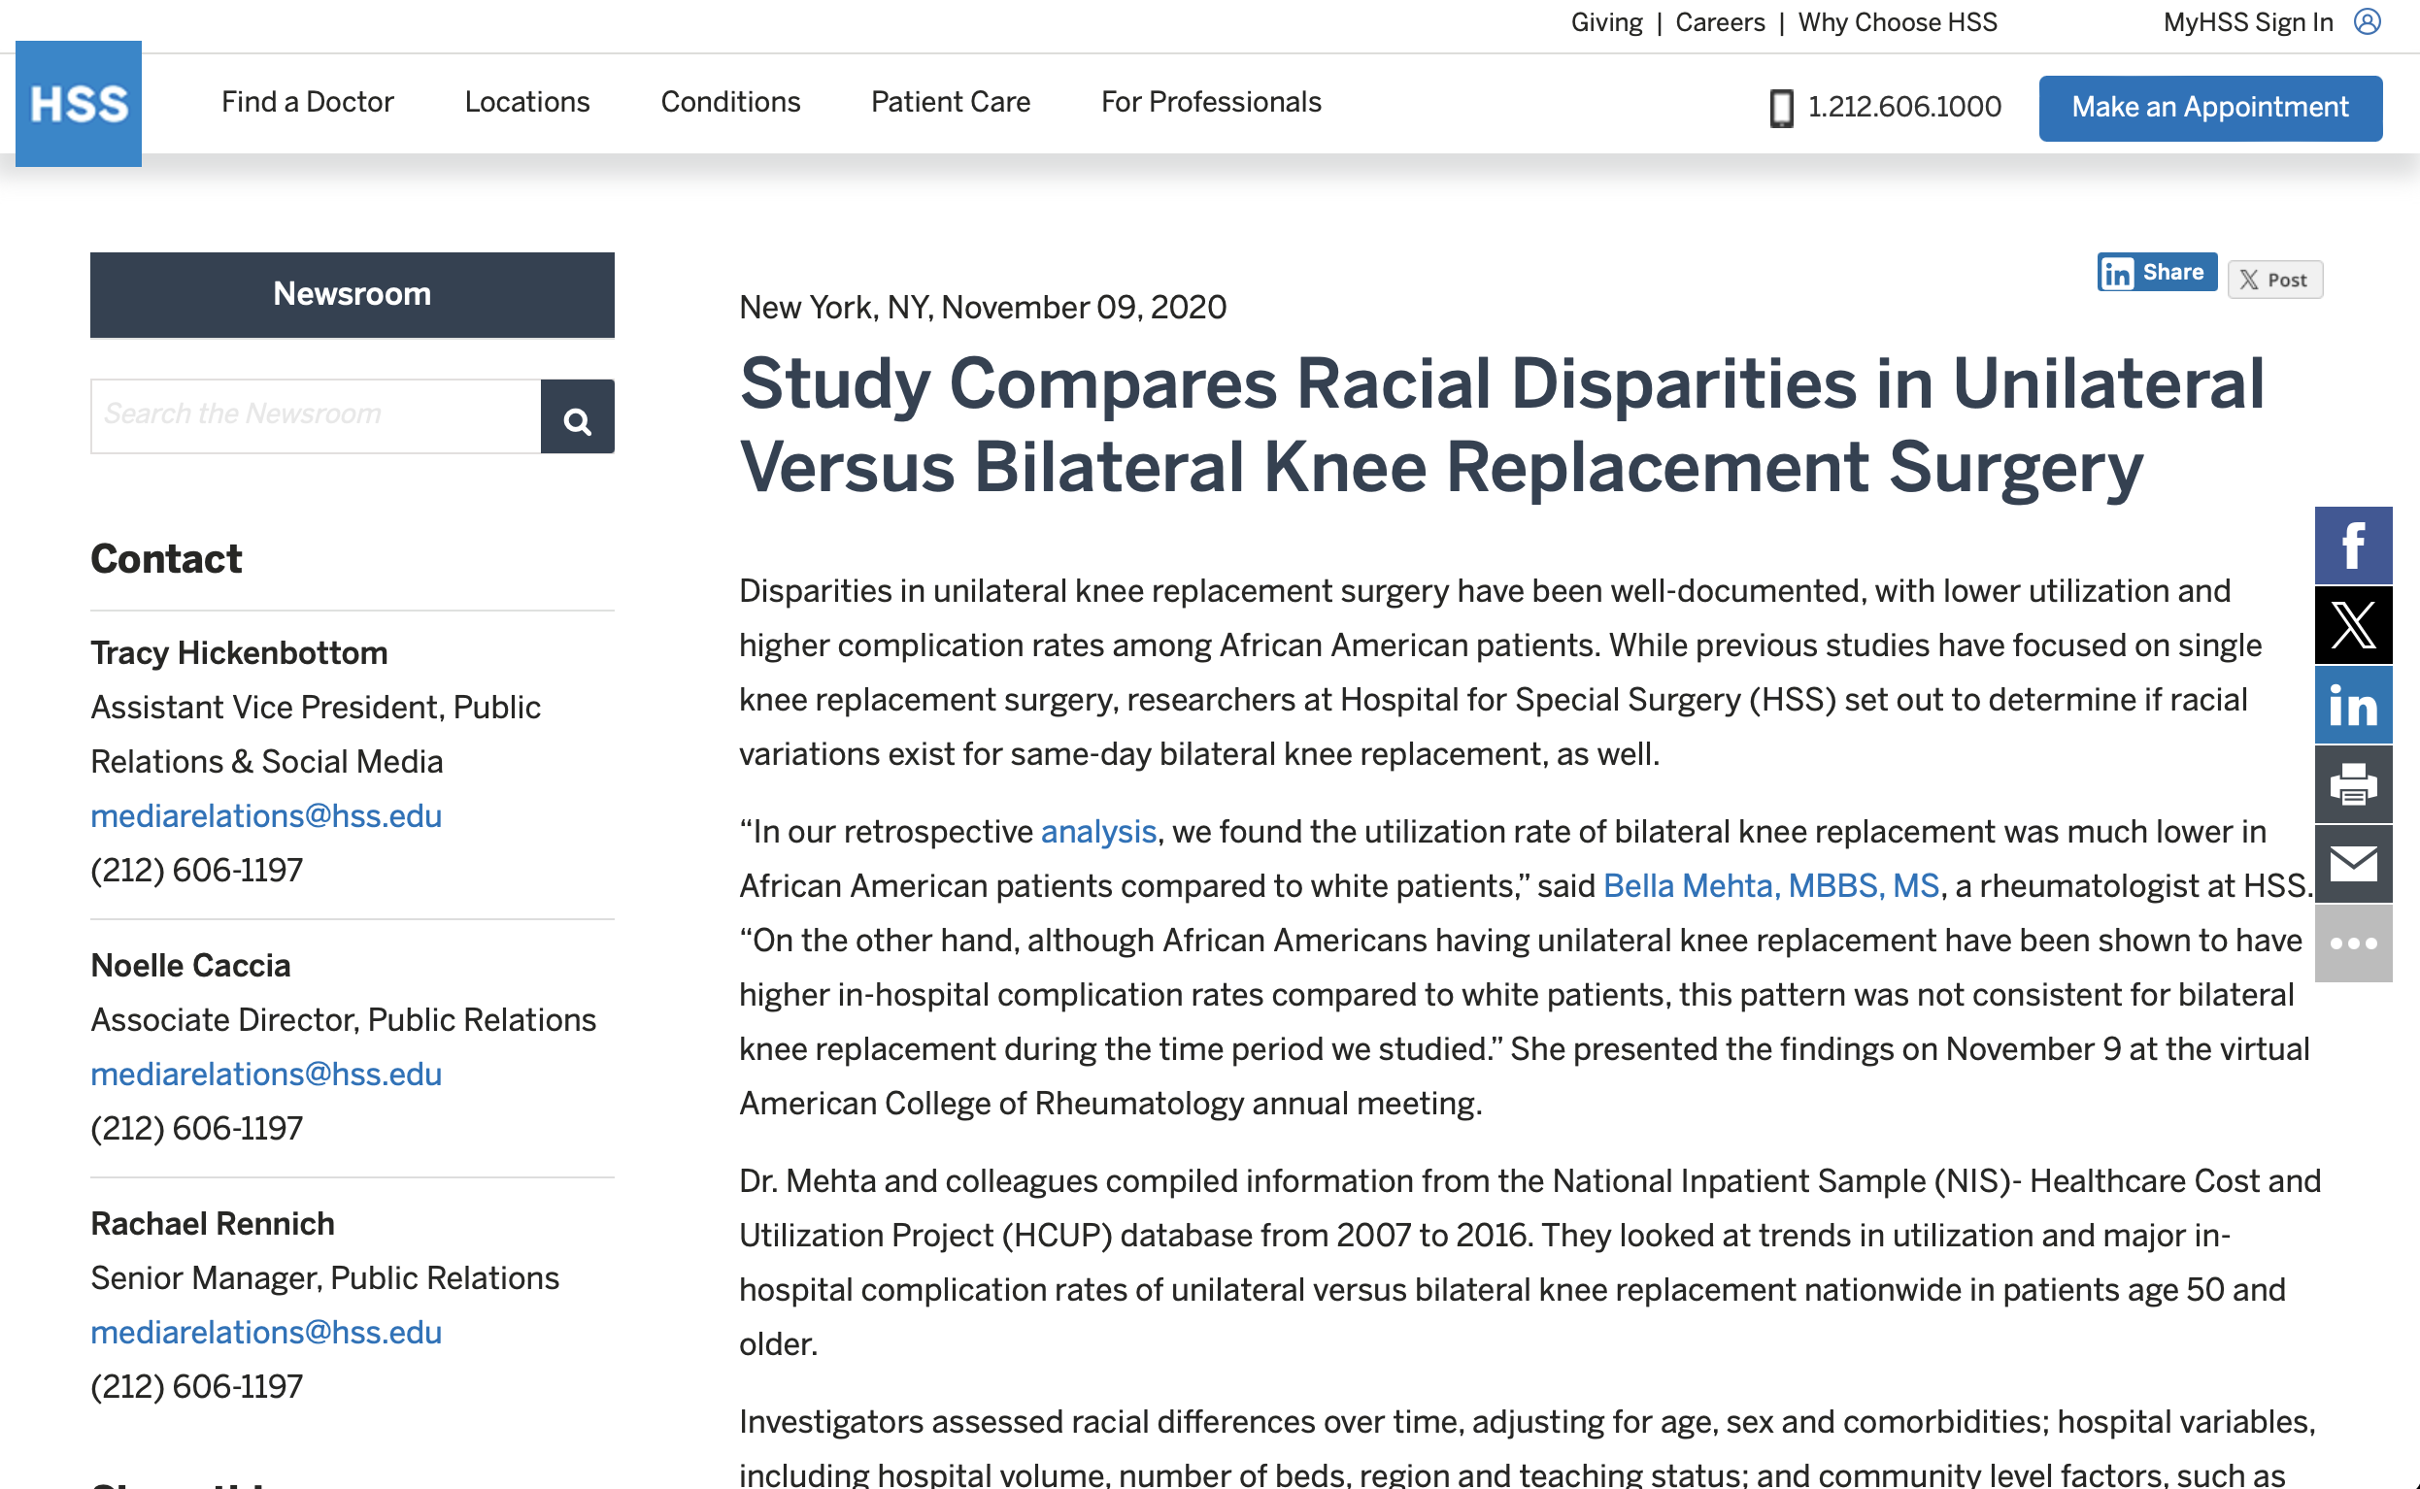
Task: Print the article using printer icon
Action: [2353, 785]
